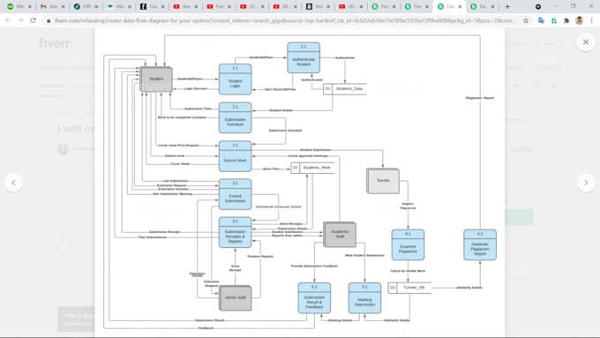Click 'Authenticate Student' process 1.2
This screenshot has height=338, width=600.
(304, 57)
